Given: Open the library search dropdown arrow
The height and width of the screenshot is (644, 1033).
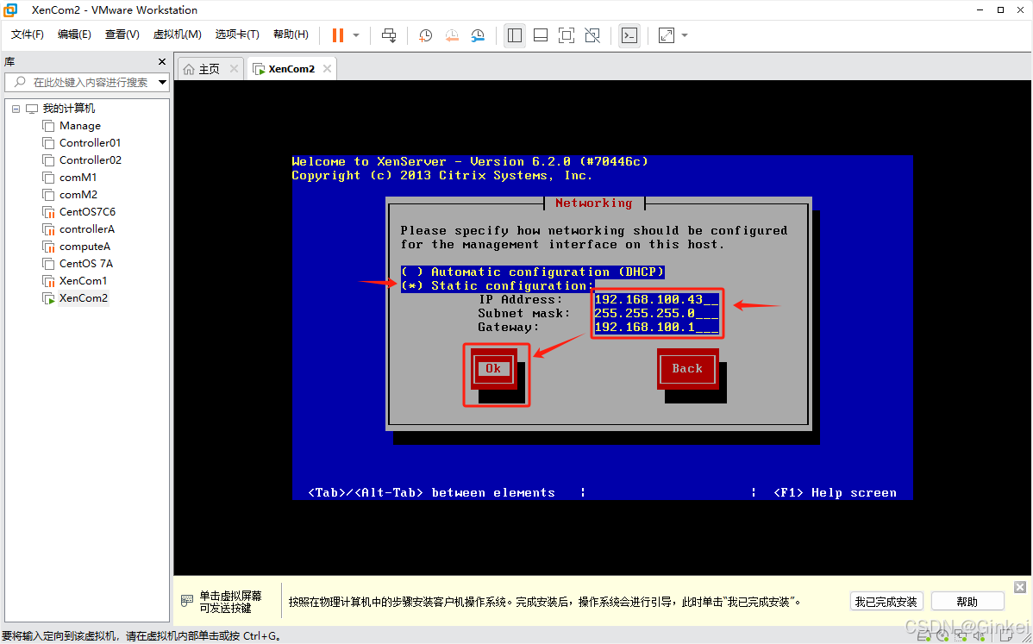Looking at the screenshot, I should (x=162, y=82).
